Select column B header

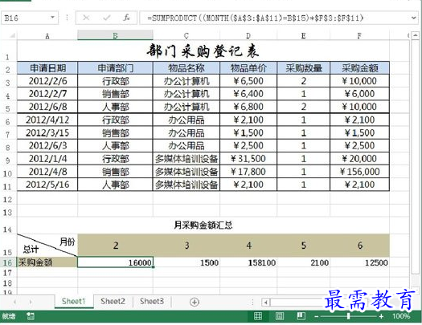pos(115,36)
